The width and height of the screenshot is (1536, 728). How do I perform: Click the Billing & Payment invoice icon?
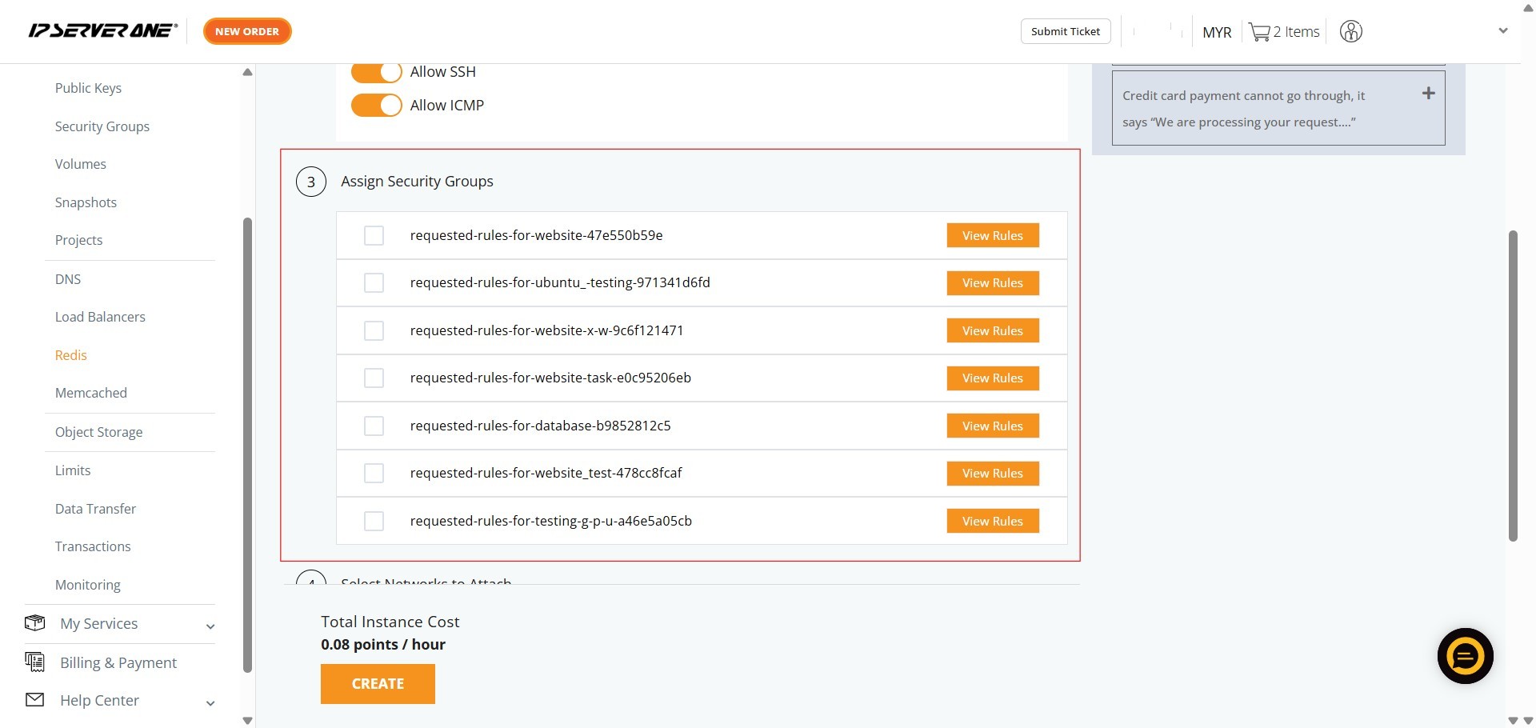coord(35,662)
